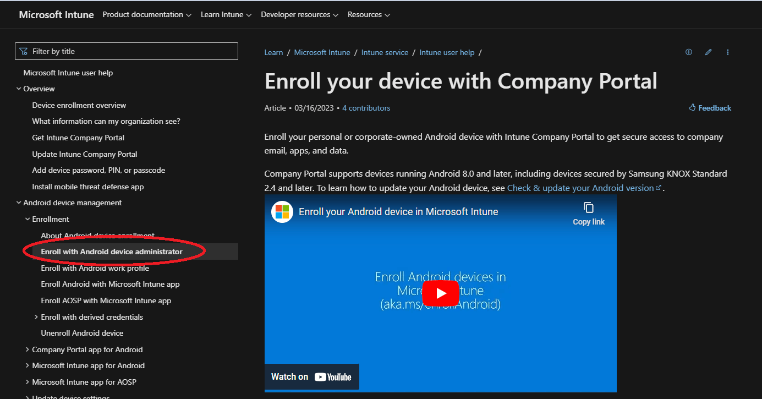Viewport: 762px width, 399px height.
Task: Expand Company Portal app for Android node
Action: (28, 349)
